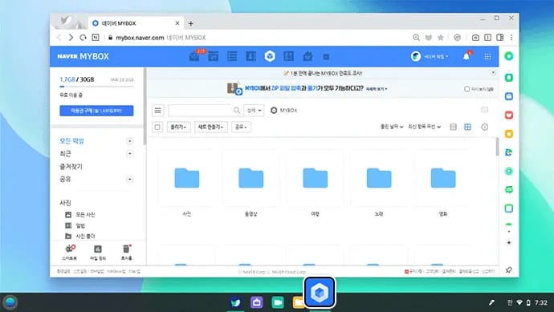
Task: Switch to grid thumbnail view icon
Action: point(467,127)
